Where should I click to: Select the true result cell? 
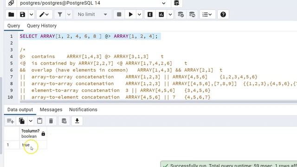pyautogui.click(x=33, y=145)
